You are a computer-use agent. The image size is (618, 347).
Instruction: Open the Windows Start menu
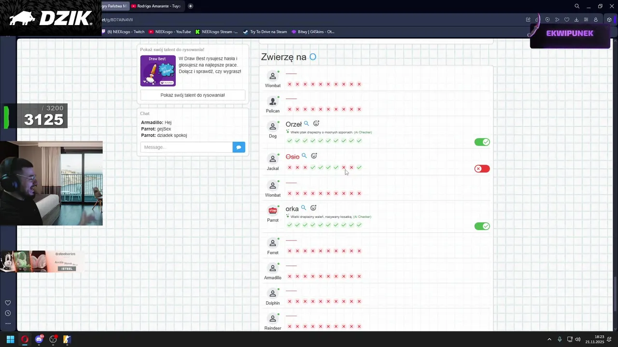point(10,339)
